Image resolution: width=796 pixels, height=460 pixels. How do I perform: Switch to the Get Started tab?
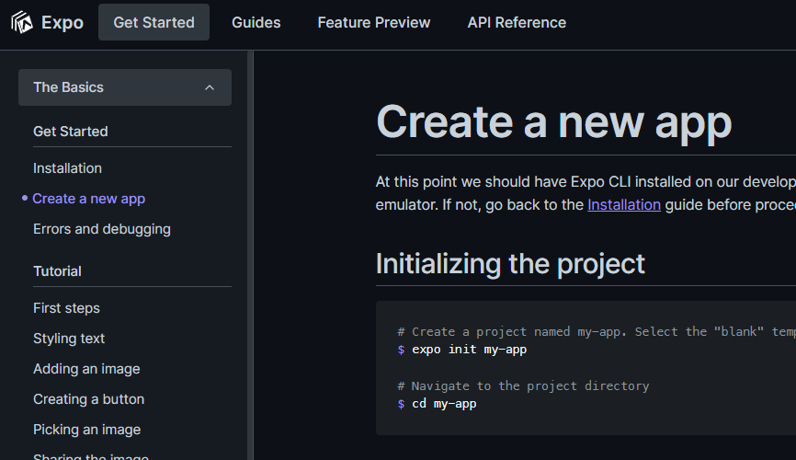154,22
